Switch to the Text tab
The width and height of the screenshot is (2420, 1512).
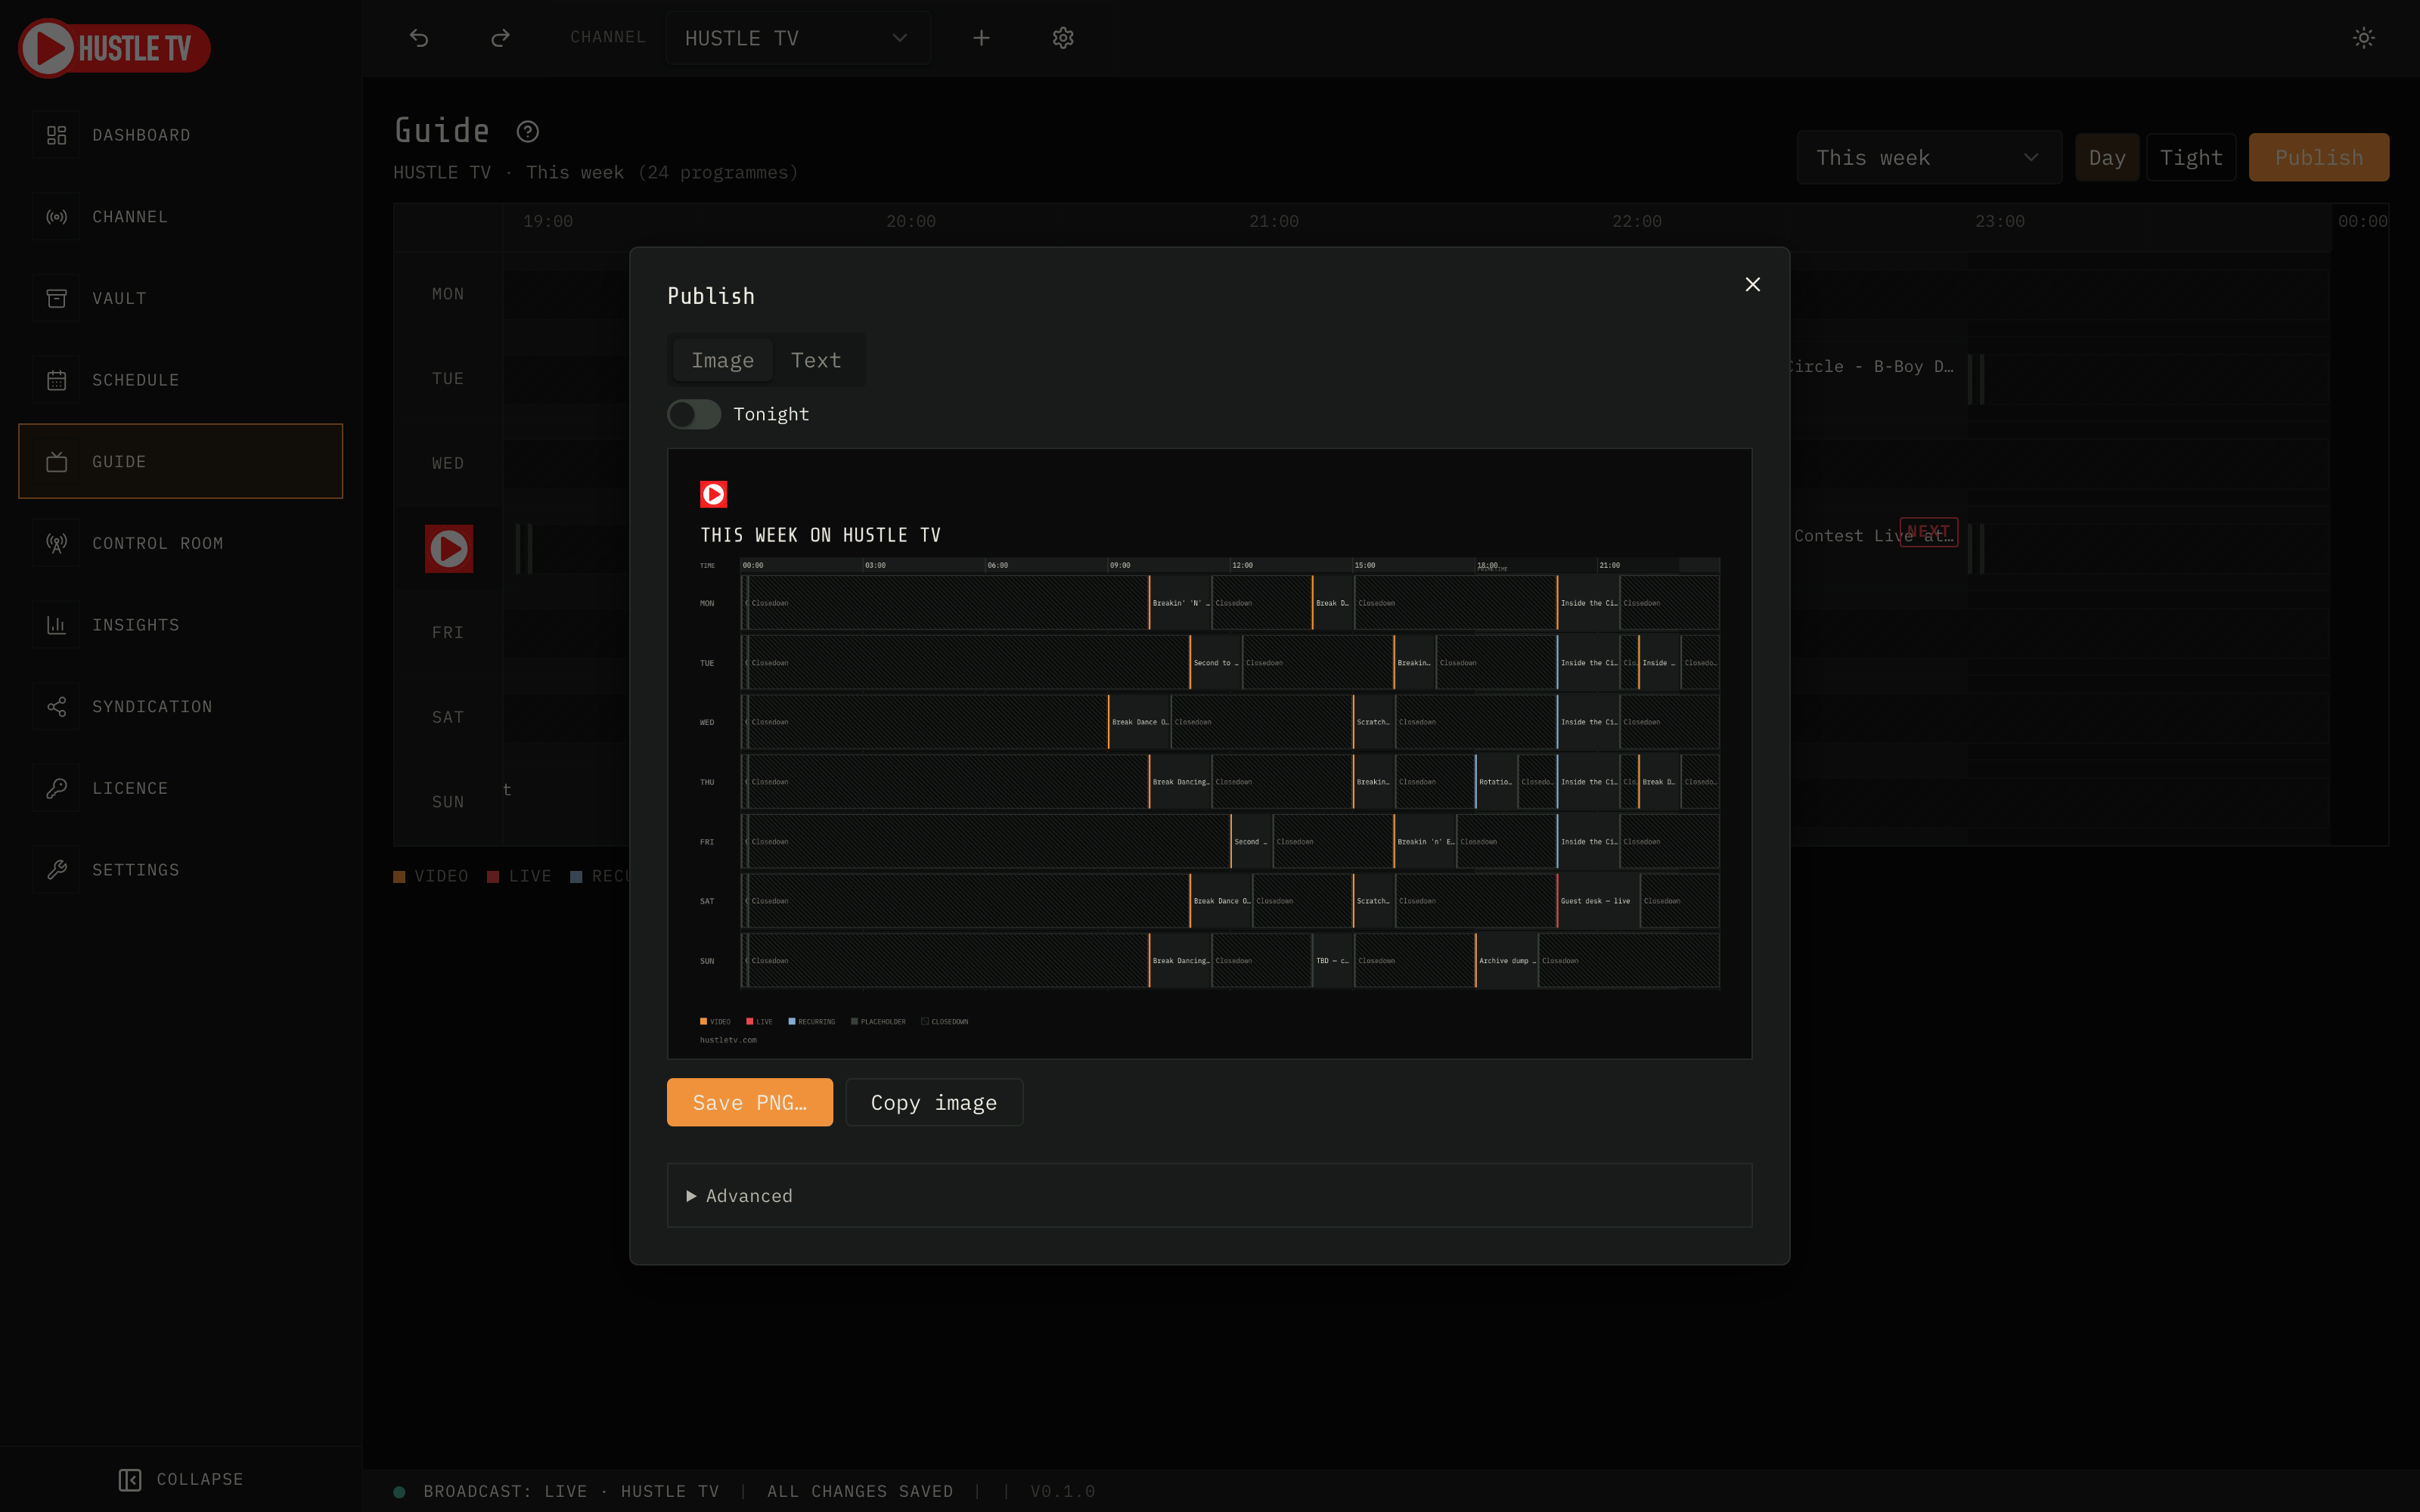[x=816, y=360]
